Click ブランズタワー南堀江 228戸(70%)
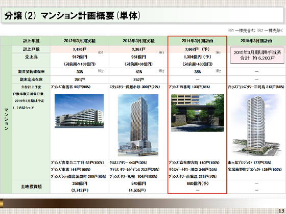Screen dimensions: 286x214 (193, 176)
